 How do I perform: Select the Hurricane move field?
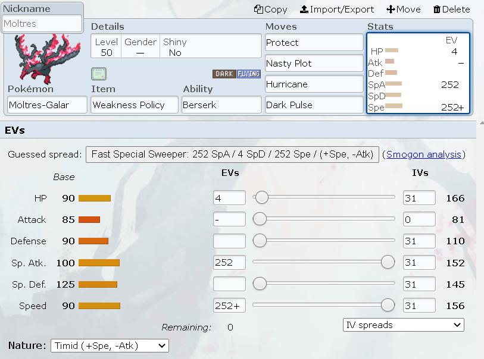(x=314, y=84)
